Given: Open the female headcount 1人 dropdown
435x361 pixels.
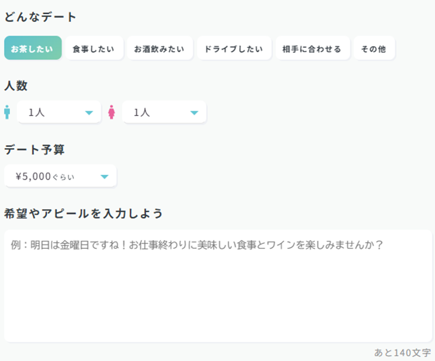Looking at the screenshot, I should [x=164, y=112].
